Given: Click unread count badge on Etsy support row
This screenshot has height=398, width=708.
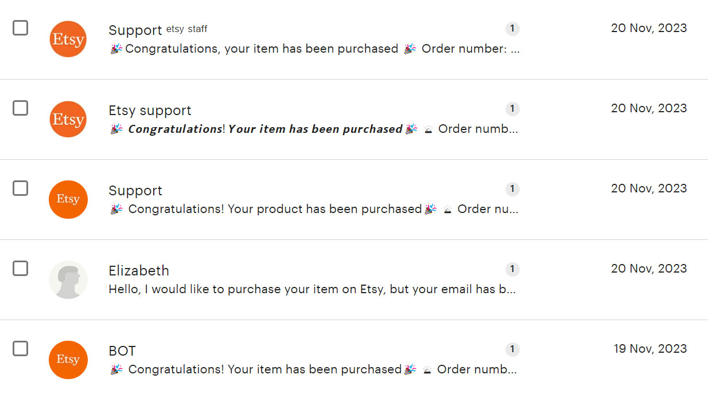Looking at the screenshot, I should (512, 109).
